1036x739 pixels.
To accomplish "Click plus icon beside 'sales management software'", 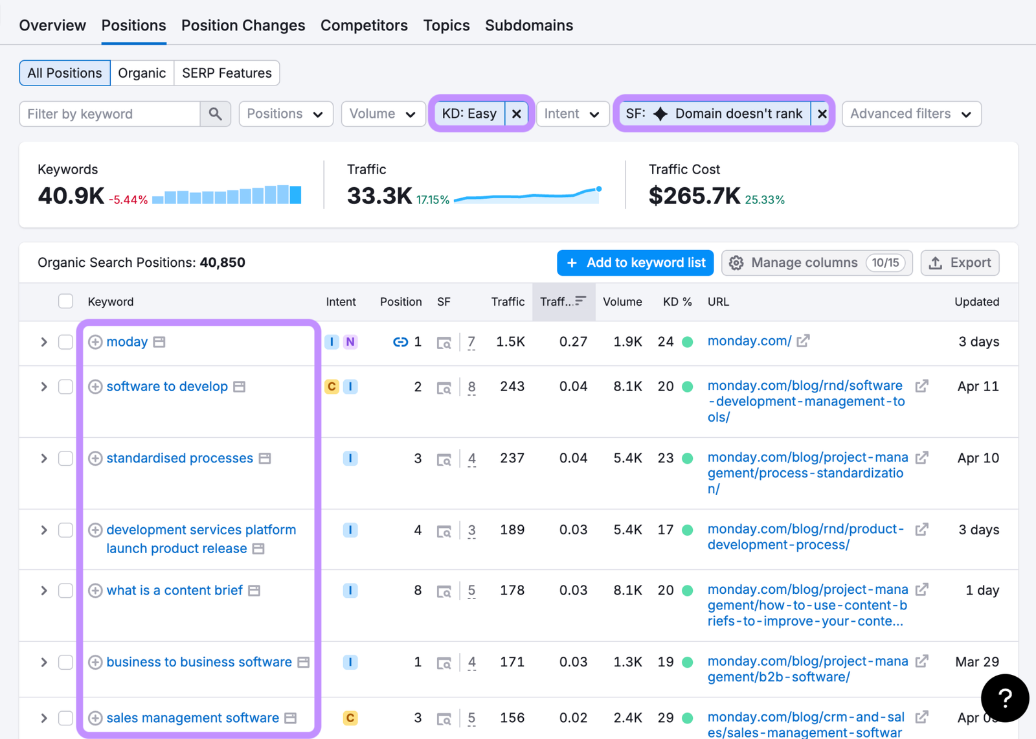I will point(95,718).
